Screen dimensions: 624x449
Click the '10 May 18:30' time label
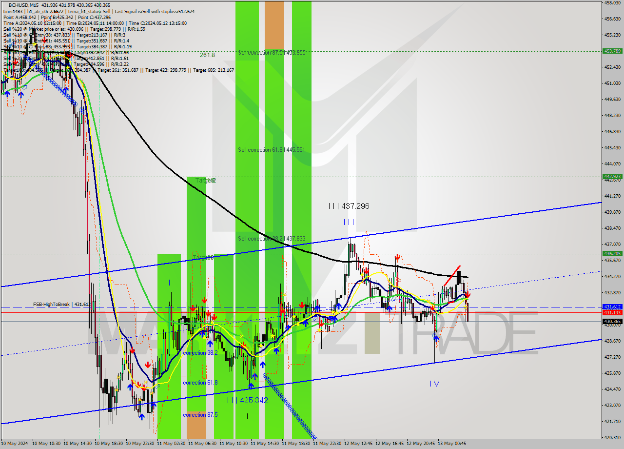(109, 444)
